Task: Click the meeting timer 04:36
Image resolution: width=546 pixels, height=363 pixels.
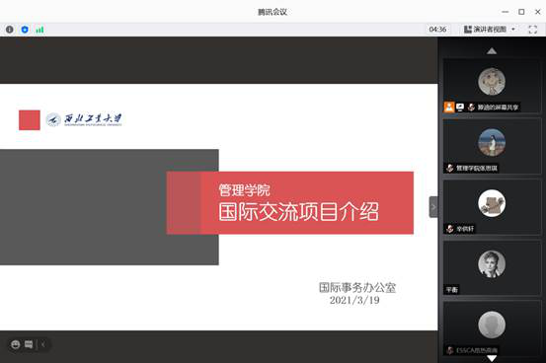Action: 437,30
